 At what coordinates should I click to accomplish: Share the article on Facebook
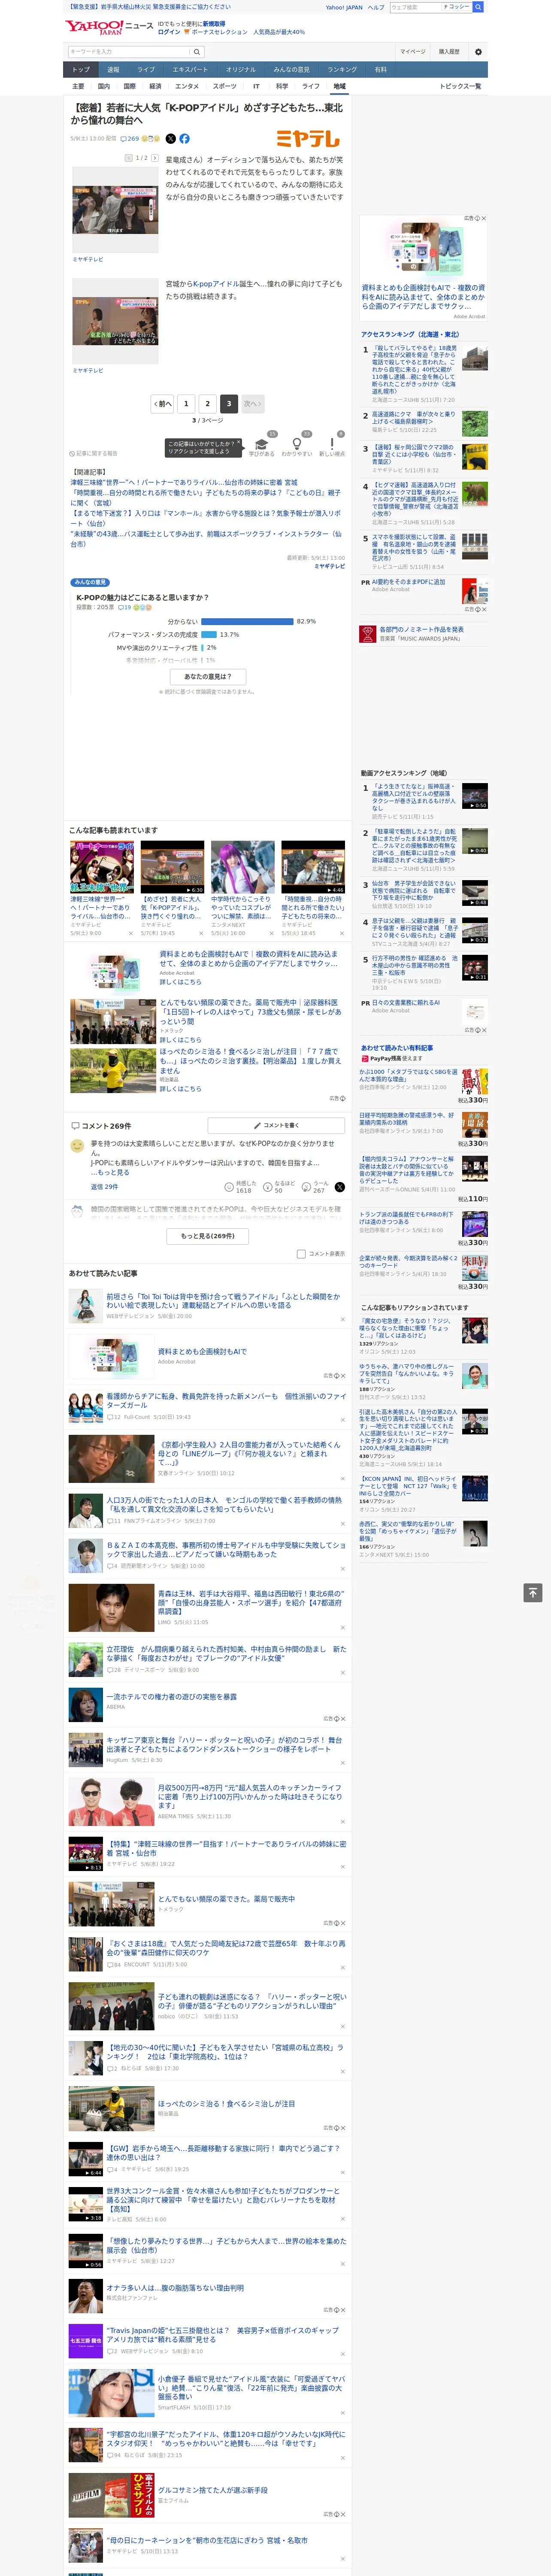[184, 139]
